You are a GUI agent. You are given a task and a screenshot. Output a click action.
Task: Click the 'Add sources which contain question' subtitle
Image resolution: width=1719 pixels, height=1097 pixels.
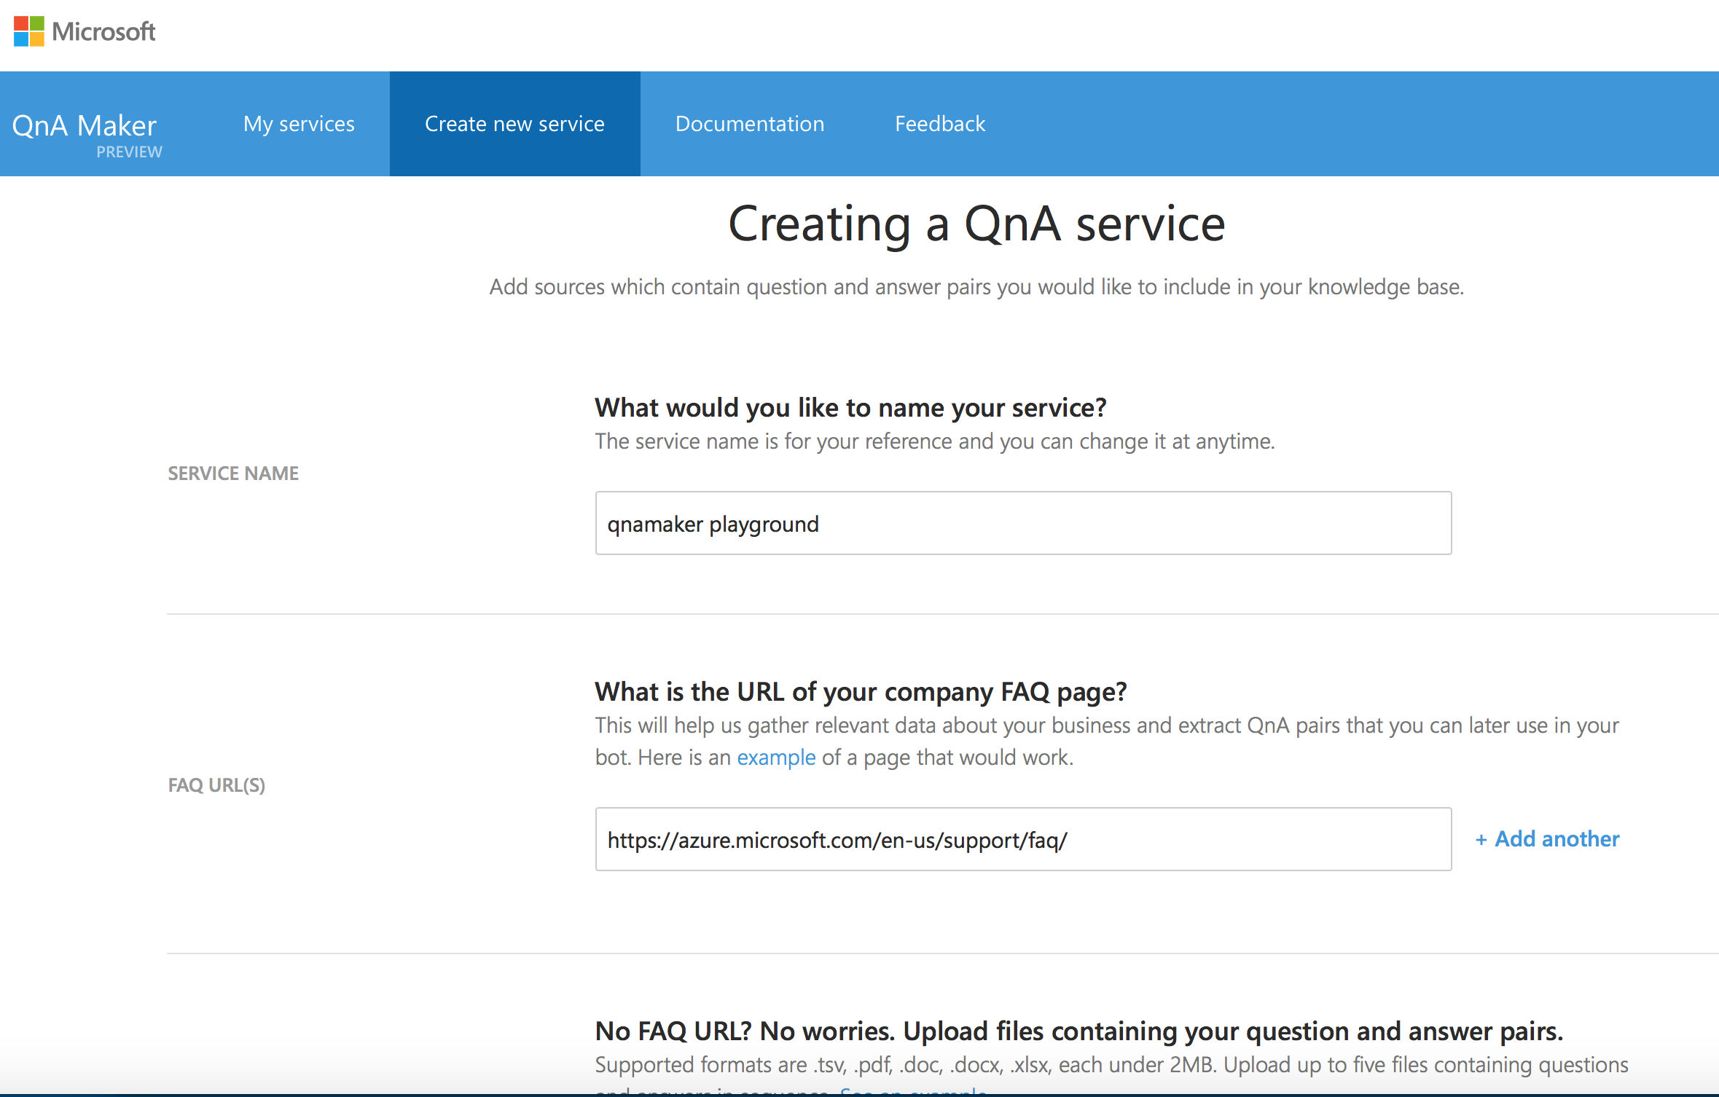pos(976,287)
